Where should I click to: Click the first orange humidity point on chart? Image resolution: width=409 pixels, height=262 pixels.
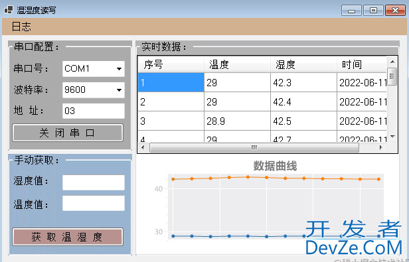173,179
